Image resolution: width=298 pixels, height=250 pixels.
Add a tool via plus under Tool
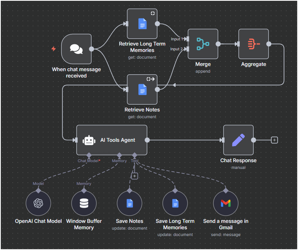point(135,176)
